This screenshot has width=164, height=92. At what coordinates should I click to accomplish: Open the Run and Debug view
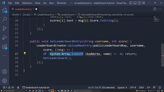5,38
